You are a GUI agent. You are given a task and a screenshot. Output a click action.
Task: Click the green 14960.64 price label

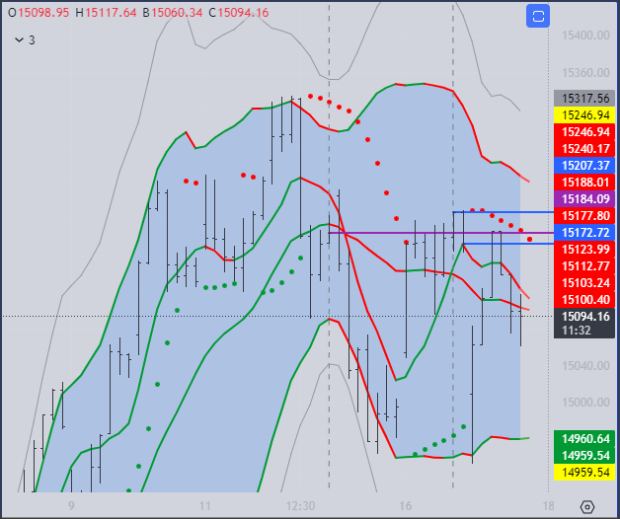coord(584,439)
